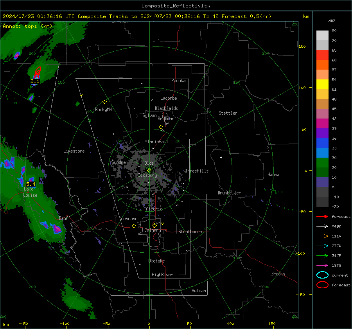Click the yellow radar center diamond at Didsbury
This screenshot has height=329, width=352.
pos(149,171)
